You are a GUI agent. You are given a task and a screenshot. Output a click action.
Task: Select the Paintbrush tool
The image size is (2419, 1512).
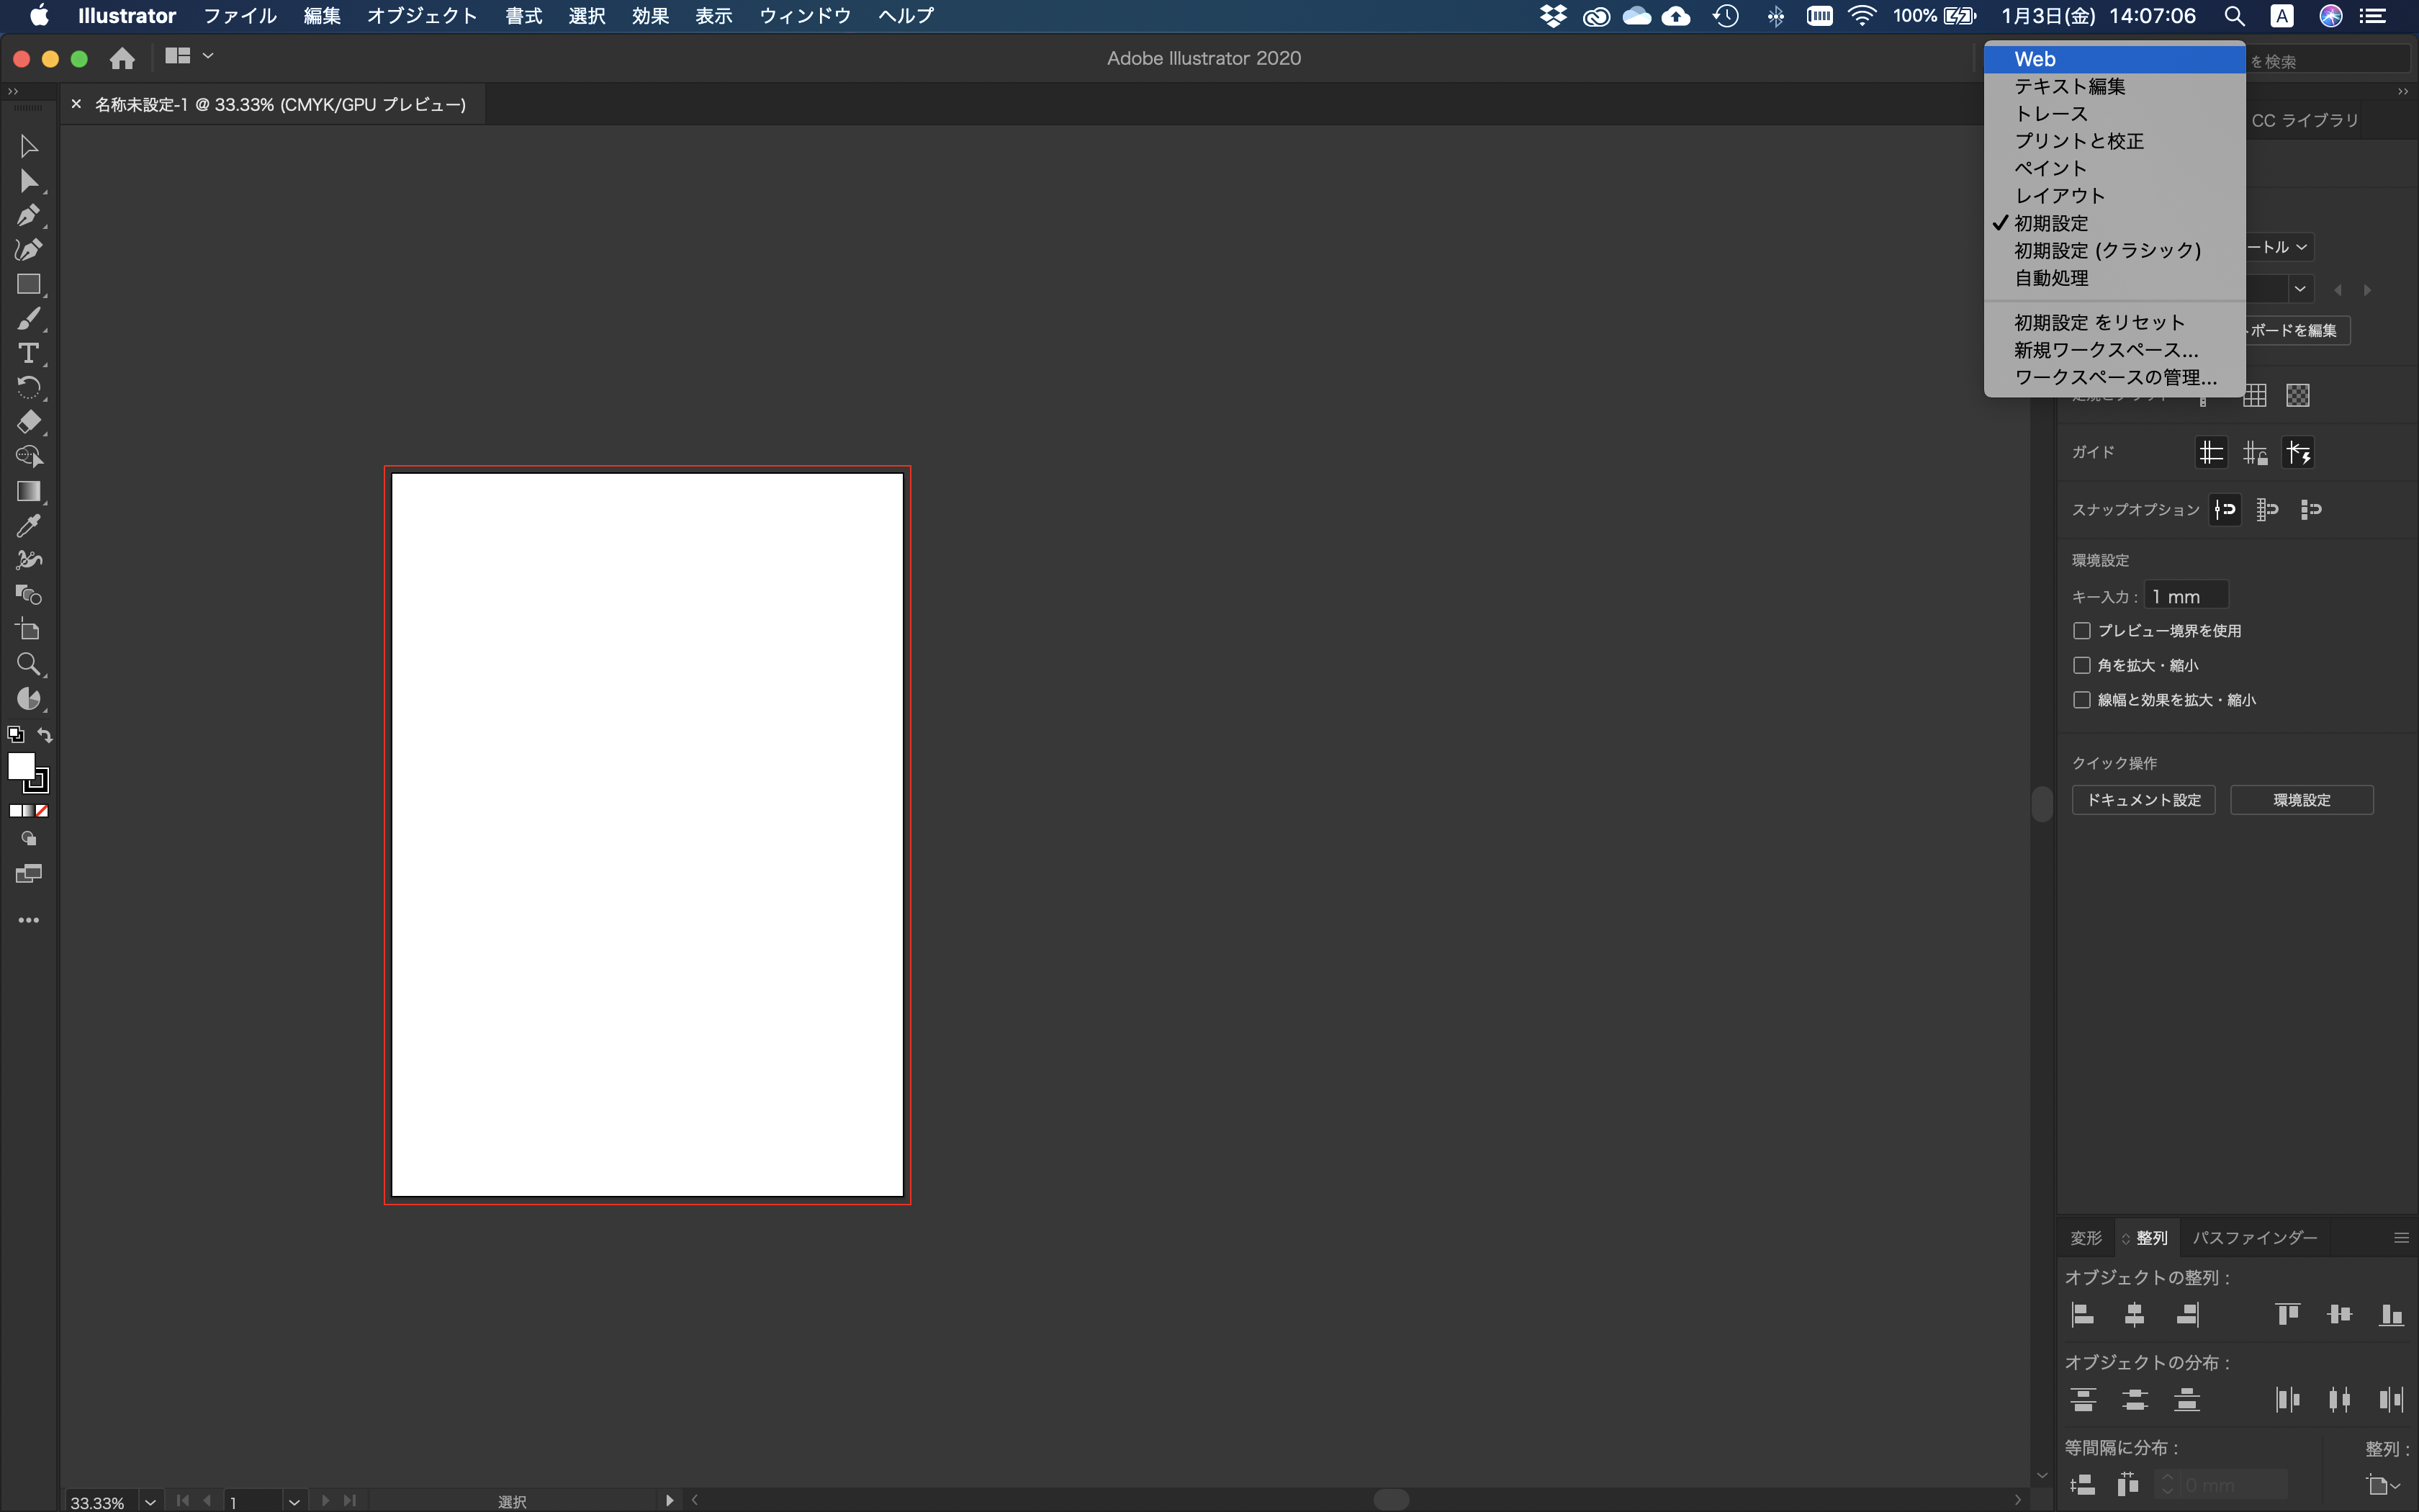(x=29, y=318)
